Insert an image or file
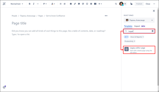159x92 pixels. pos(79,4)
